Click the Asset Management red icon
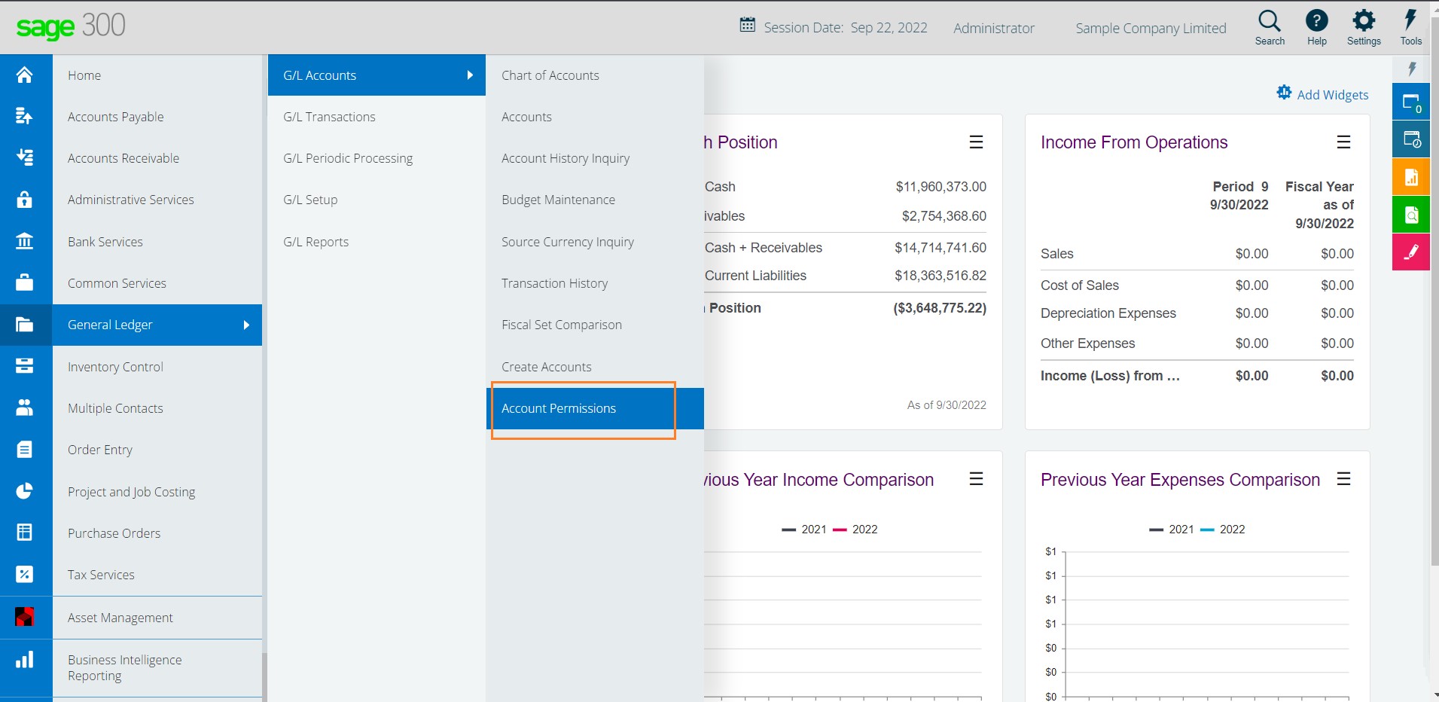 click(x=24, y=617)
